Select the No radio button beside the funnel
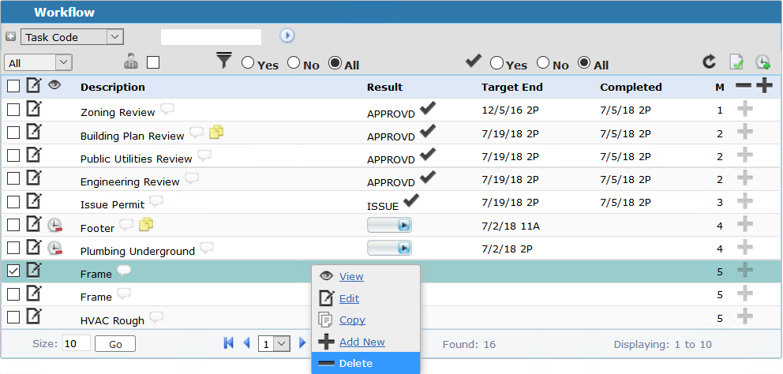The height and width of the screenshot is (374, 783). 294,63
